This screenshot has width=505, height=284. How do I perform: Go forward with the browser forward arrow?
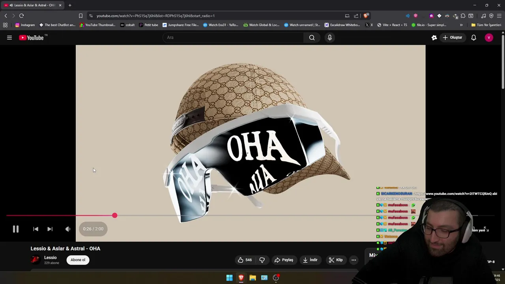point(13,16)
